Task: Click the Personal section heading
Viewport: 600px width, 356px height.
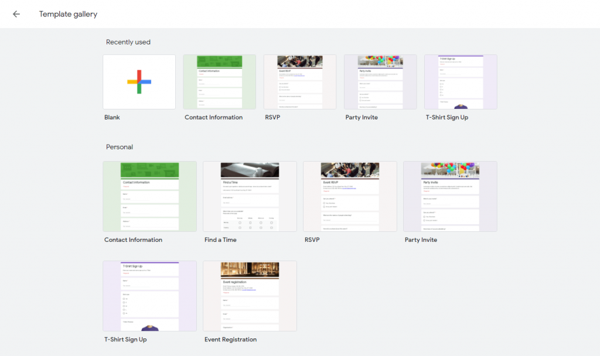Action: click(x=119, y=146)
